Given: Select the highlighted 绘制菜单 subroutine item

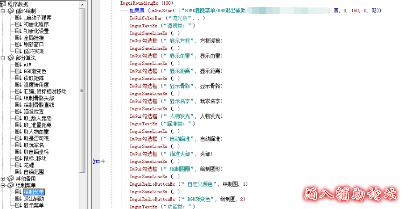Looking at the screenshot, I should (34, 192).
